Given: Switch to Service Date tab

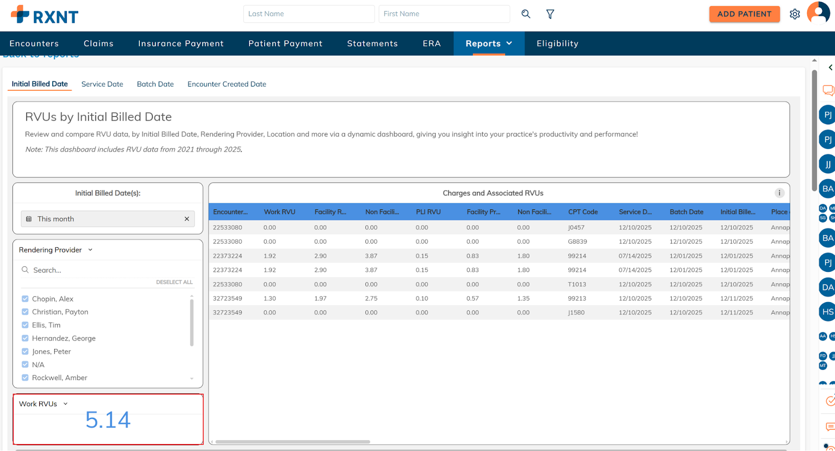Looking at the screenshot, I should click(102, 84).
